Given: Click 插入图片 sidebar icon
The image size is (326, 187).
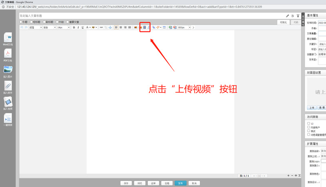Looking at the screenshot, I should 8,70.
